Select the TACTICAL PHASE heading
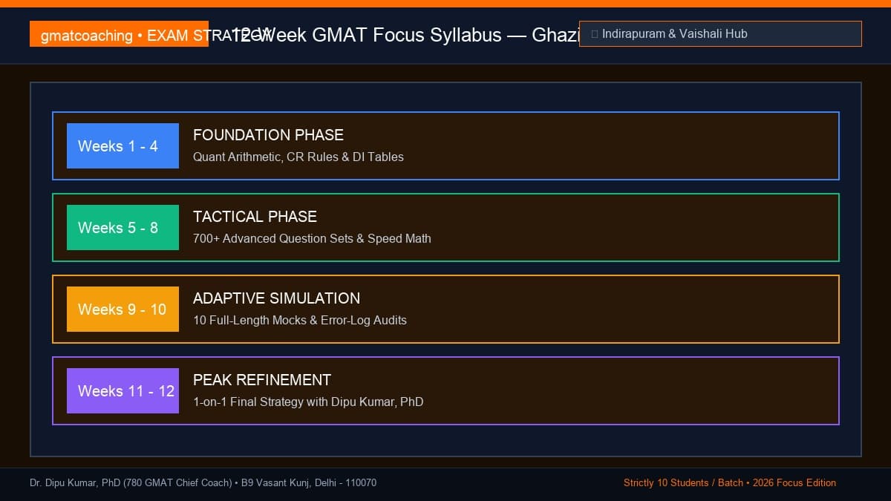The width and height of the screenshot is (891, 501). click(255, 217)
